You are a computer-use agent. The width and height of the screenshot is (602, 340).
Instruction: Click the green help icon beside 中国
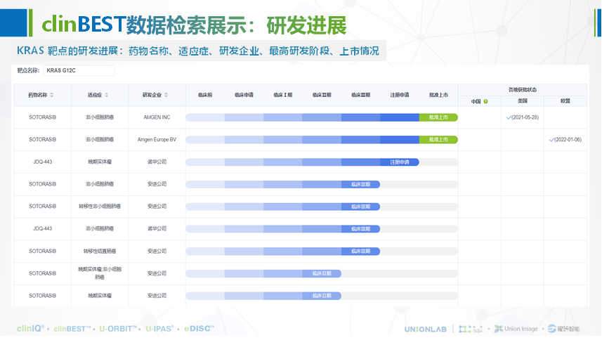click(x=485, y=101)
